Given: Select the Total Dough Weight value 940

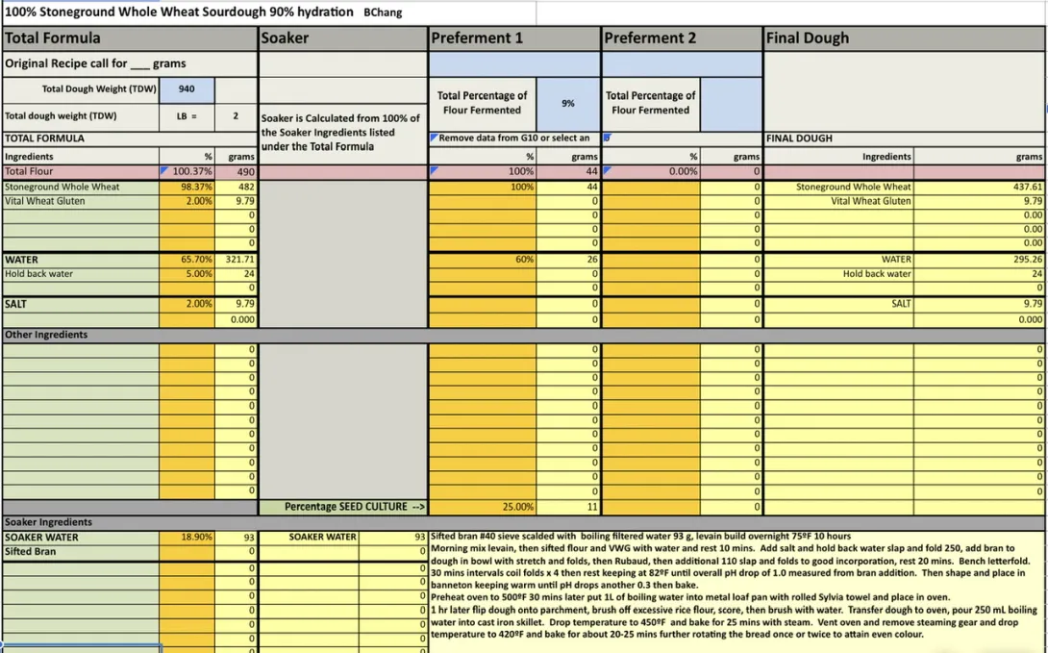Looking at the screenshot, I should click(187, 89).
